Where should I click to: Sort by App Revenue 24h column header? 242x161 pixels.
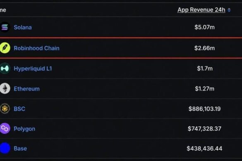[x=201, y=10]
